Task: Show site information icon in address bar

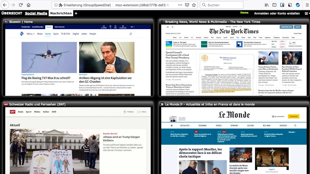Action: point(56,5)
